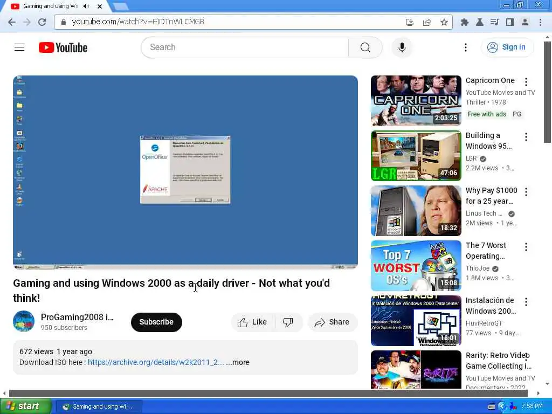This screenshot has height=414, width=552.
Task: Click the video player
Action: [185, 172]
